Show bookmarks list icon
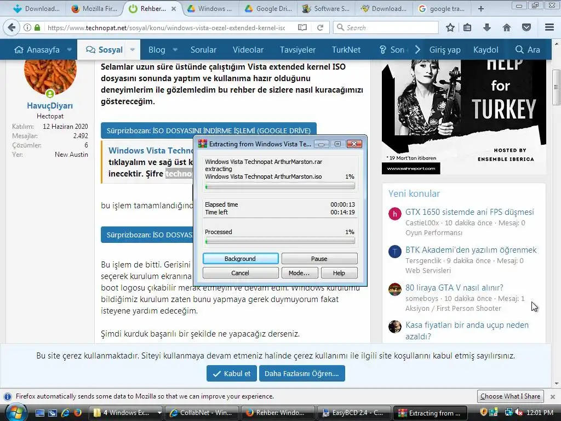 pos(467,27)
